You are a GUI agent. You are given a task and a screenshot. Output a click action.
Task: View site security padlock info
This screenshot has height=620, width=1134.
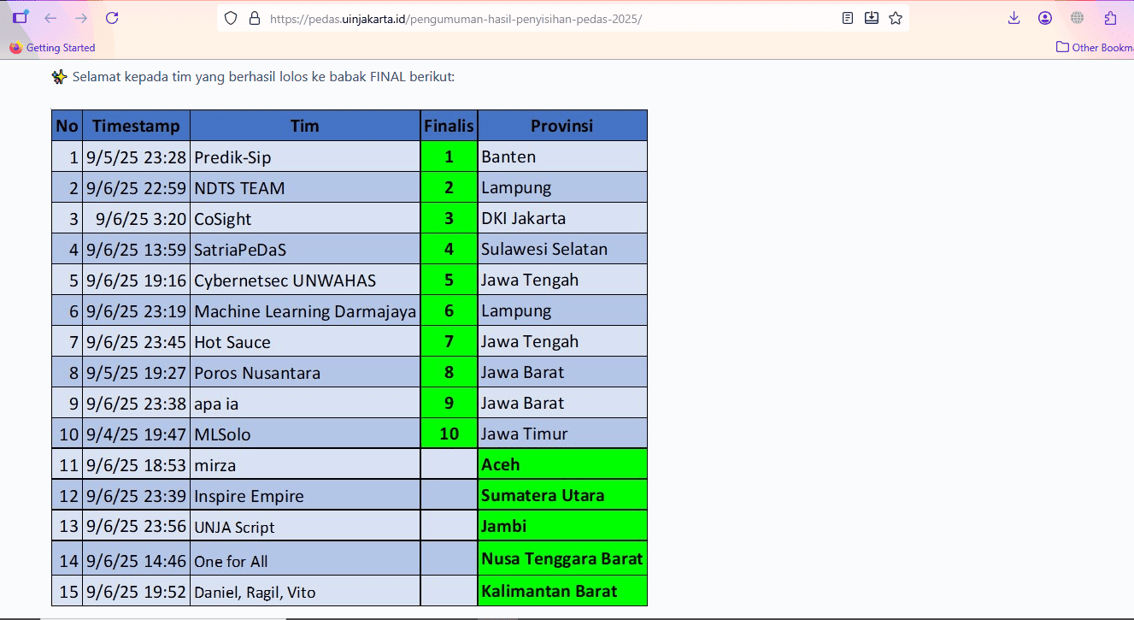click(254, 18)
